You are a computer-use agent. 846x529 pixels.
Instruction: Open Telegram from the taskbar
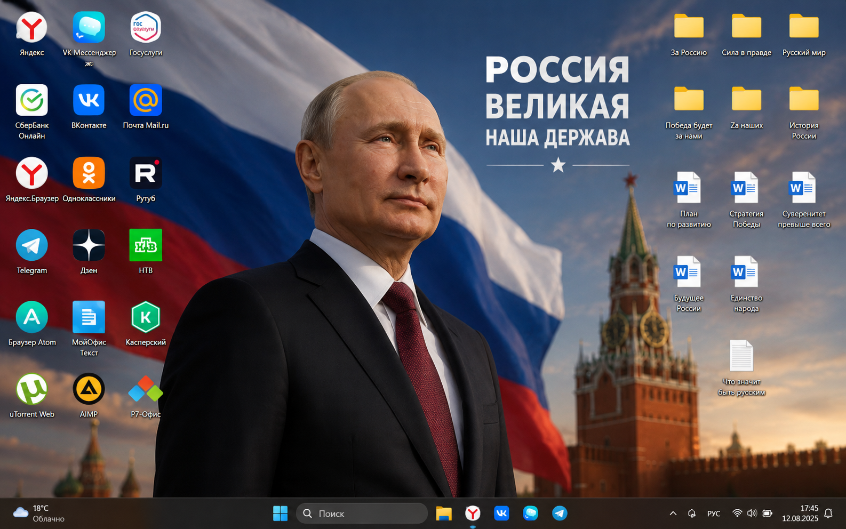pyautogui.click(x=560, y=514)
